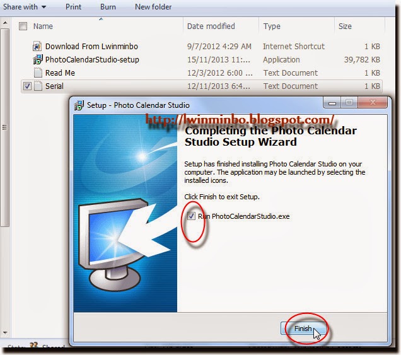Click the Explorer scrollbar down arrow
Screen dimensions: 401x355
click(x=5, y=333)
